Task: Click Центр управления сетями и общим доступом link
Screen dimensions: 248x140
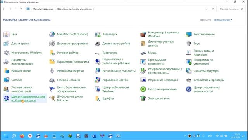Action: click(x=28, y=98)
